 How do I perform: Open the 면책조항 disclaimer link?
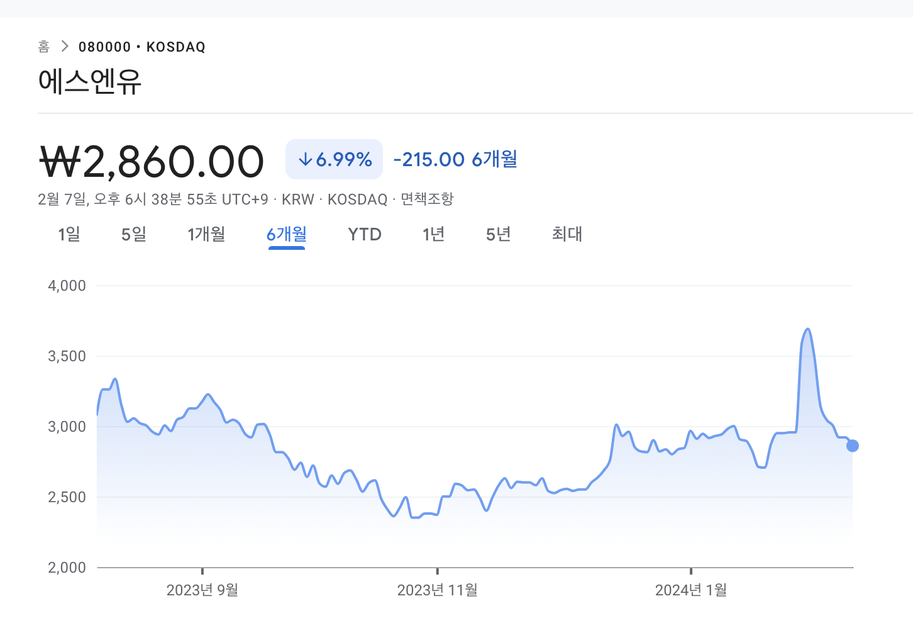click(427, 199)
